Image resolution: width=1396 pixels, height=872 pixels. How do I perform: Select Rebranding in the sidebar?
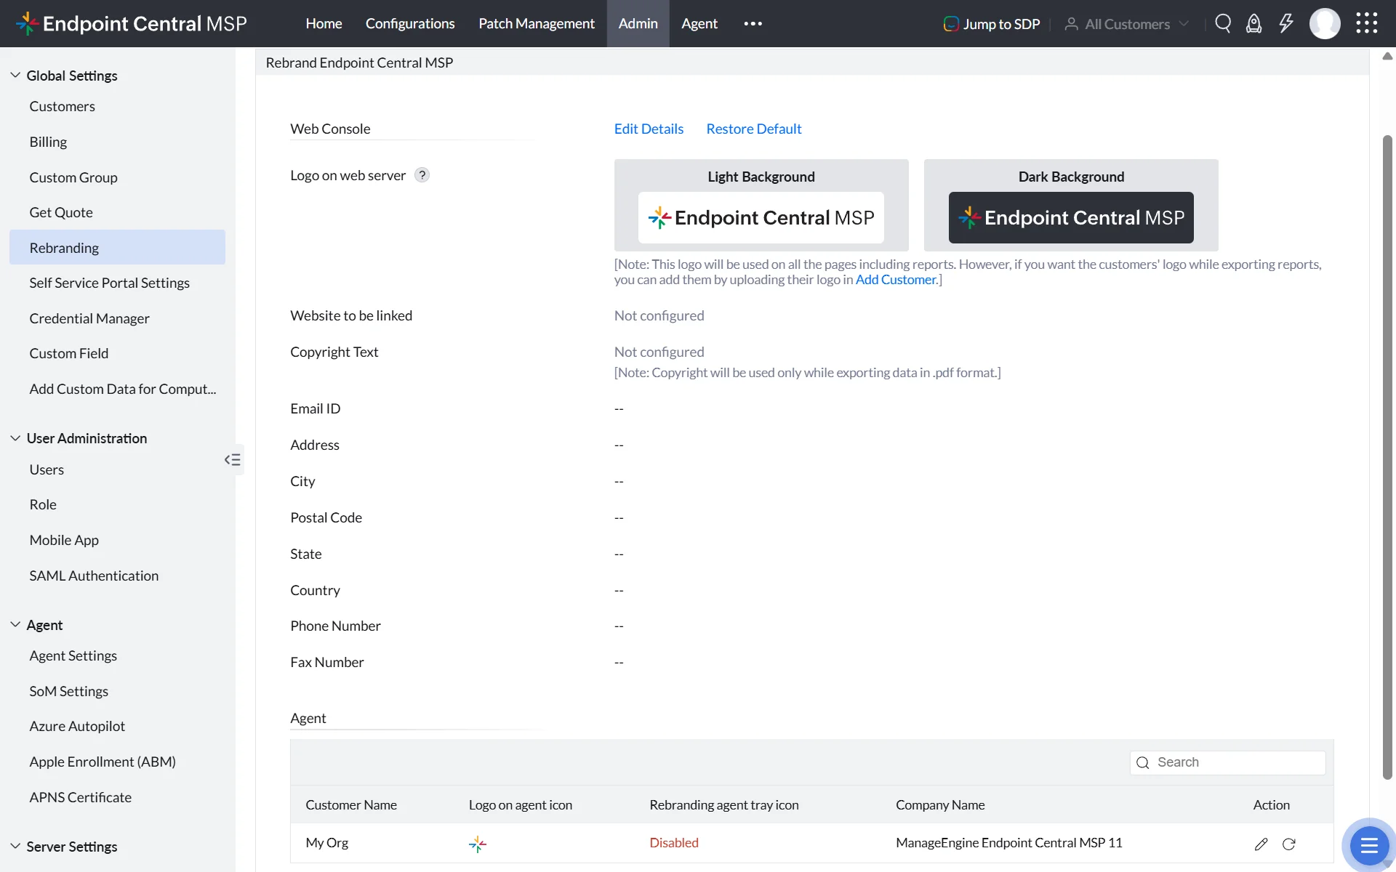[117, 247]
